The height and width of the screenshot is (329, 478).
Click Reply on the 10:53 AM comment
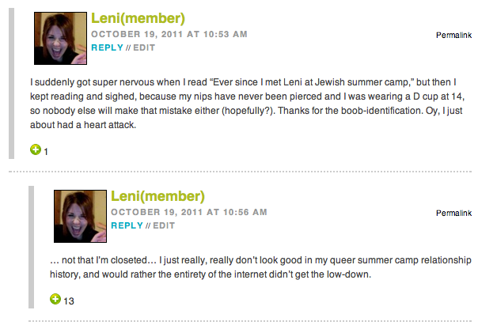[x=107, y=47]
